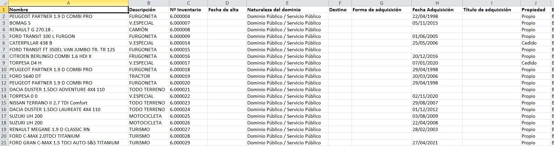The width and height of the screenshot is (554, 146).
Task: Select cell NISSAN TERRANO II 2.7 TDI Comfort
Action: [x=68, y=103]
